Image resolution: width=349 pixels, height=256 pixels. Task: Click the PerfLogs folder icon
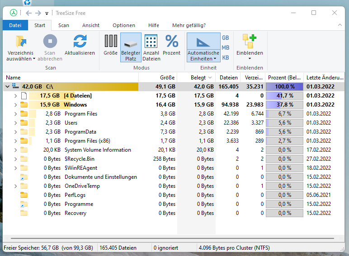click(24, 195)
